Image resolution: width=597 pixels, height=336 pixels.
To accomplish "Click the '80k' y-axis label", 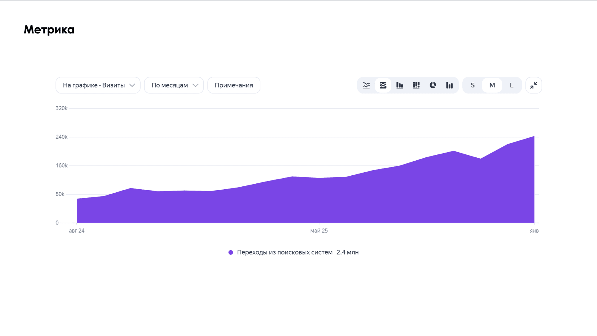I will click(60, 194).
